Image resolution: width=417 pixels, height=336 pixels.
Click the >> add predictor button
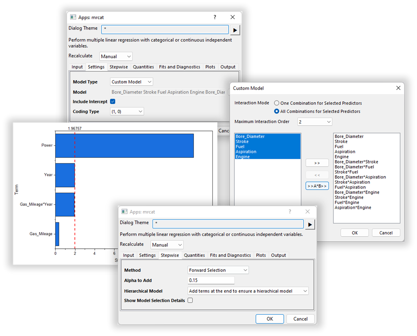coord(317,163)
